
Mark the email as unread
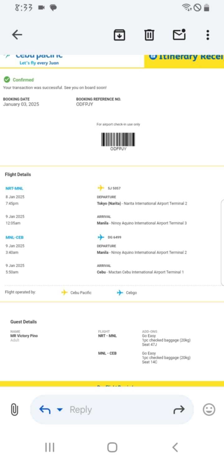coord(179,35)
